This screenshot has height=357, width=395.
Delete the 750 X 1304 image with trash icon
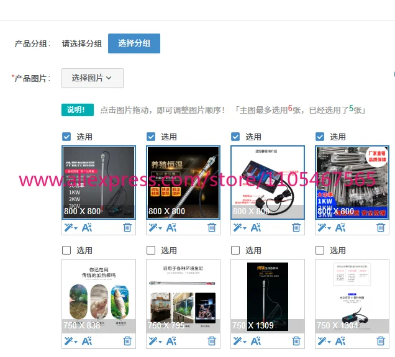tap(381, 341)
